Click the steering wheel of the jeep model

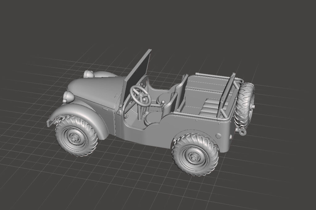coord(140,95)
